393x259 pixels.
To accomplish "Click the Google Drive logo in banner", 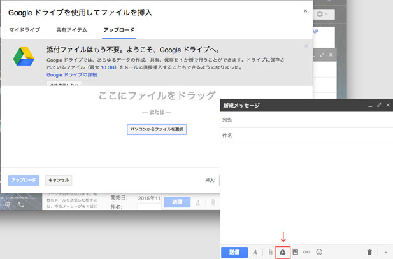I will tap(24, 57).
